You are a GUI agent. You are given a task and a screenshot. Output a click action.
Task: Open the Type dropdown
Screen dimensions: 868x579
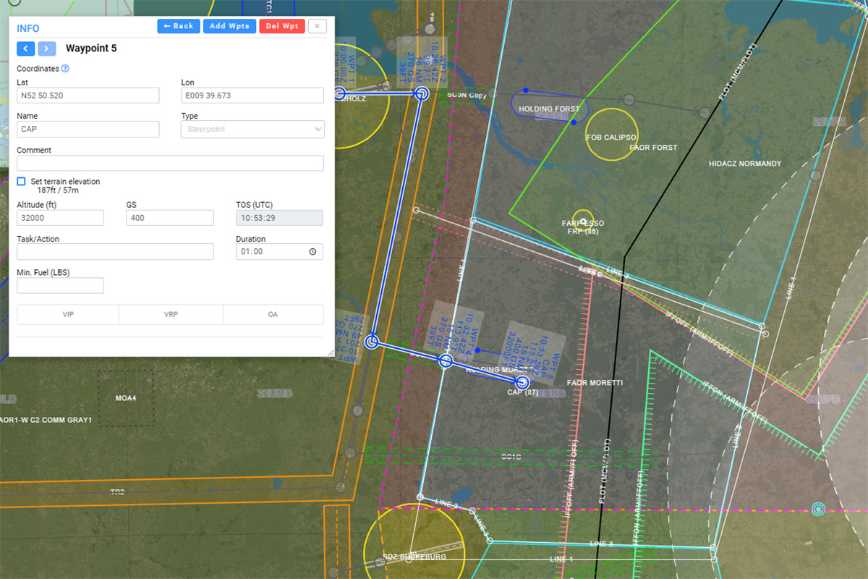pyautogui.click(x=252, y=129)
